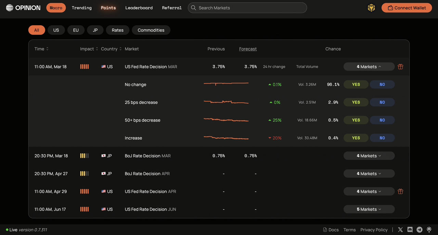This screenshot has width=438, height=235.
Task: Select YES for the Increase market
Action: 356,138
